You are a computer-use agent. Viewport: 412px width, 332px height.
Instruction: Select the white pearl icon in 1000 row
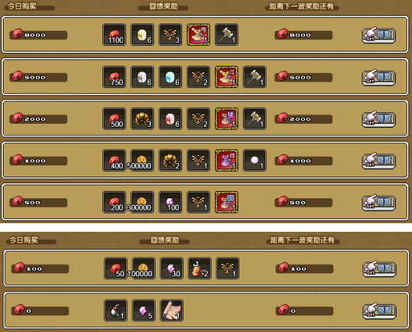254,160
